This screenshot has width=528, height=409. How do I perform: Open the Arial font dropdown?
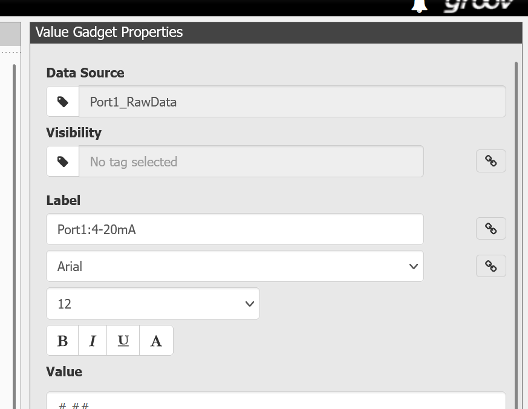(235, 266)
